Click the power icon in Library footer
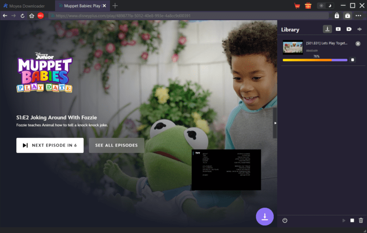The height and width of the screenshot is (233, 367). 285,221
